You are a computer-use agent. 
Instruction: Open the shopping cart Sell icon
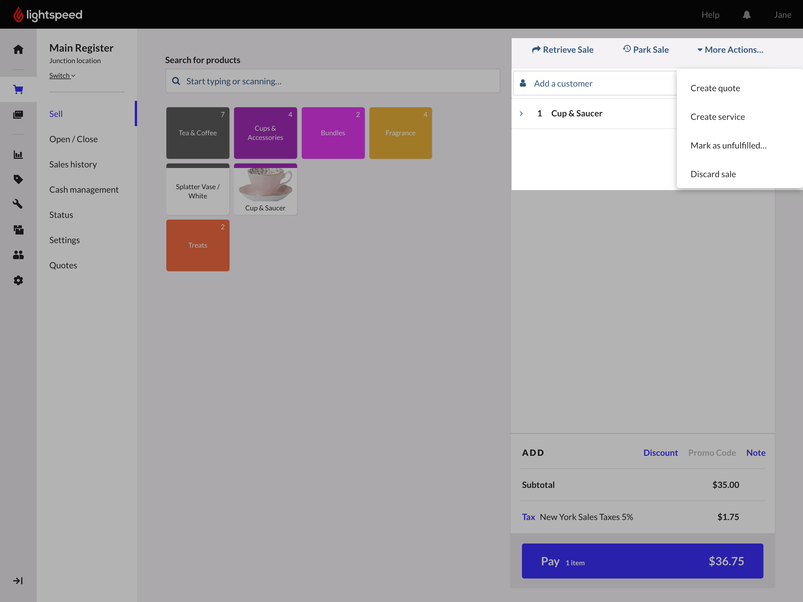(x=18, y=89)
